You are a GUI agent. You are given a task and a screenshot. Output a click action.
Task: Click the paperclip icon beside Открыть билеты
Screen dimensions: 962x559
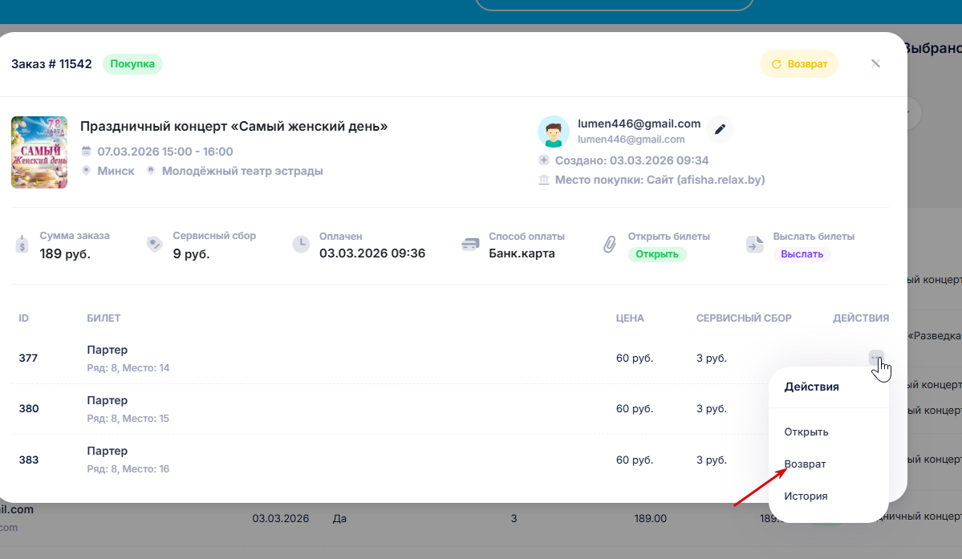[x=609, y=245]
